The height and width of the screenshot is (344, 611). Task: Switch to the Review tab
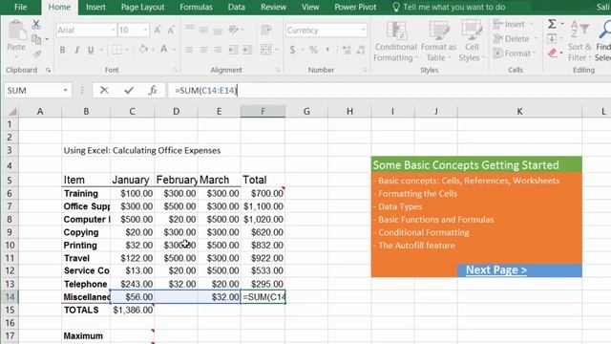(273, 7)
